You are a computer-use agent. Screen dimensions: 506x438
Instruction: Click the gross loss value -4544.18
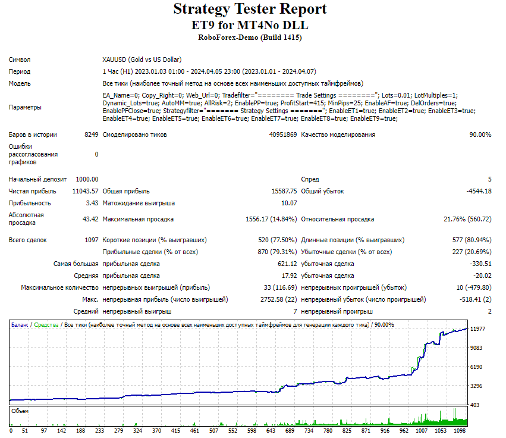[x=479, y=191]
